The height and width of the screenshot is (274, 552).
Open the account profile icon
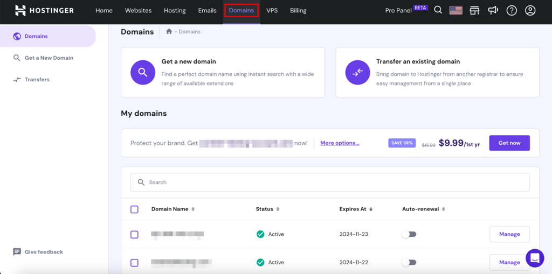point(530,10)
